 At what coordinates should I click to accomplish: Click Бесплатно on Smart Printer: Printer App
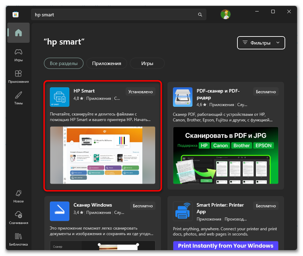click(x=266, y=206)
